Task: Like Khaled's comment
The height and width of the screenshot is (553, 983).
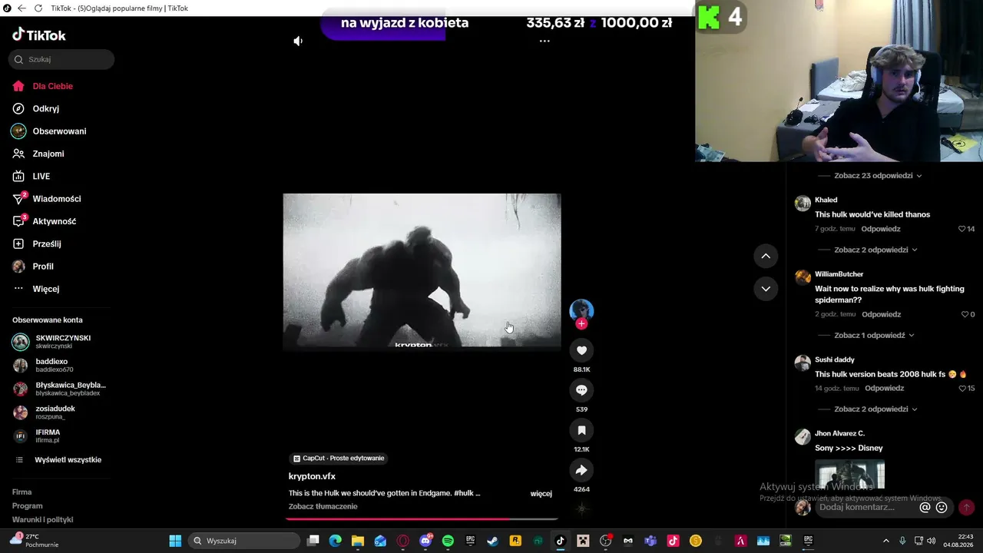Action: pyautogui.click(x=961, y=229)
